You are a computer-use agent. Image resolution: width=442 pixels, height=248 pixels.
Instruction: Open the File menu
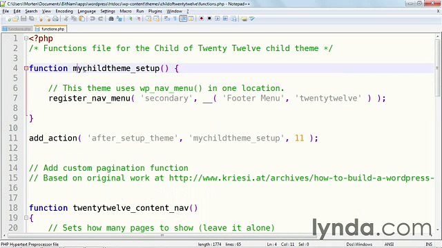tap(6, 11)
